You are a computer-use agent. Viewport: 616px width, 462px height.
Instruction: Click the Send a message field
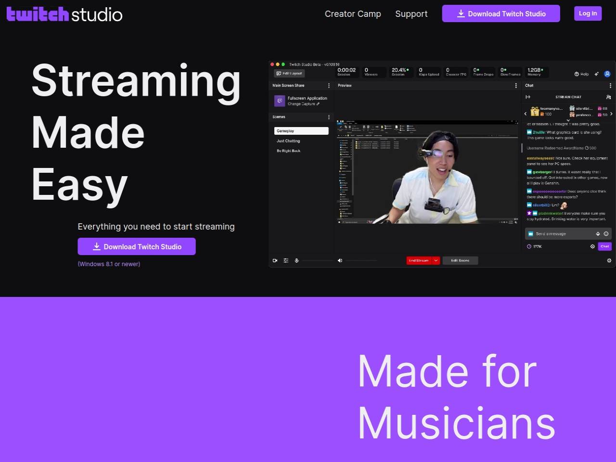coord(567,234)
